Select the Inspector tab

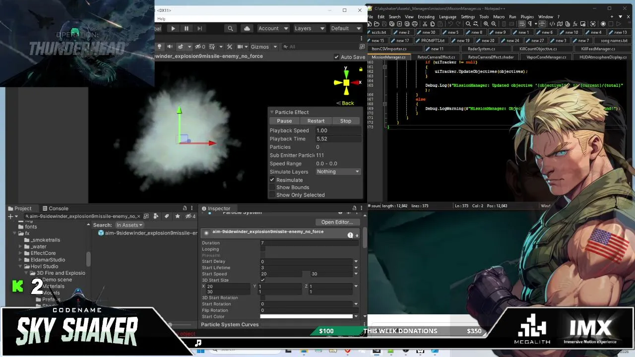(215, 209)
